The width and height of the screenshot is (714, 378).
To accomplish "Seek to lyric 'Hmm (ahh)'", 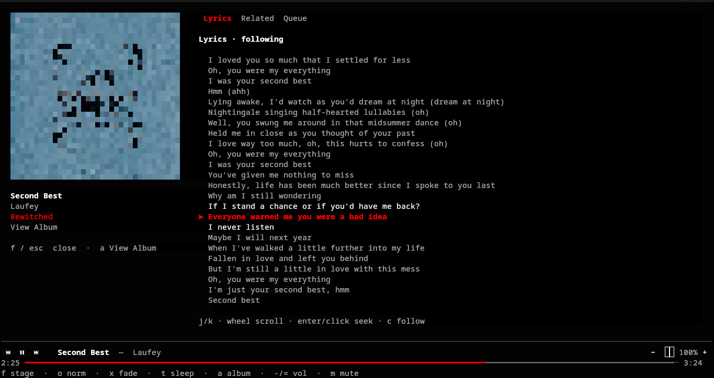I will coord(229,91).
